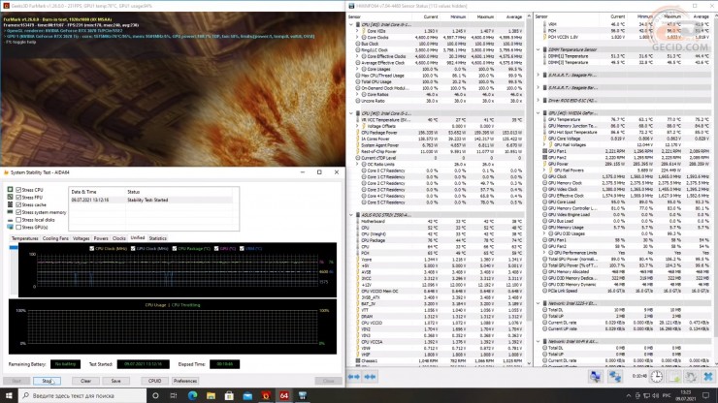
Task: Switch to Cooling Fans tab
Action: tap(55, 238)
